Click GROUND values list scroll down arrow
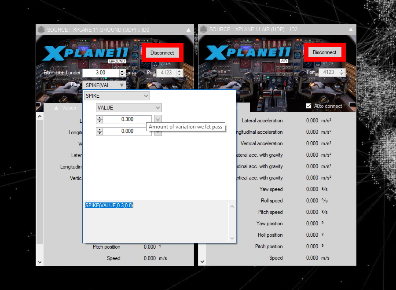396x290 pixels. point(40,262)
